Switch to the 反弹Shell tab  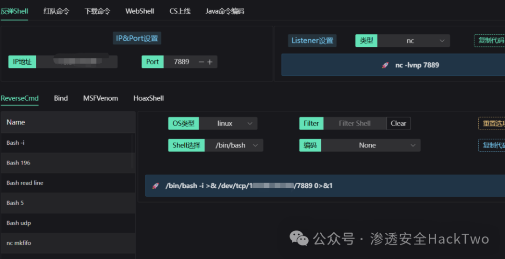pyautogui.click(x=14, y=11)
